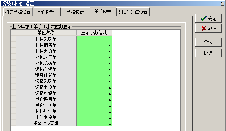Click row selector beside 外包人工单

point(13,57)
